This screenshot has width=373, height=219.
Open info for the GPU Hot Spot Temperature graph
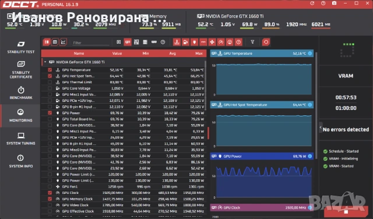(x=309, y=105)
